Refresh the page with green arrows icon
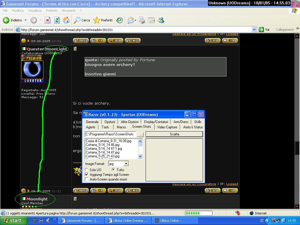300x225 pixels. [57, 20]
